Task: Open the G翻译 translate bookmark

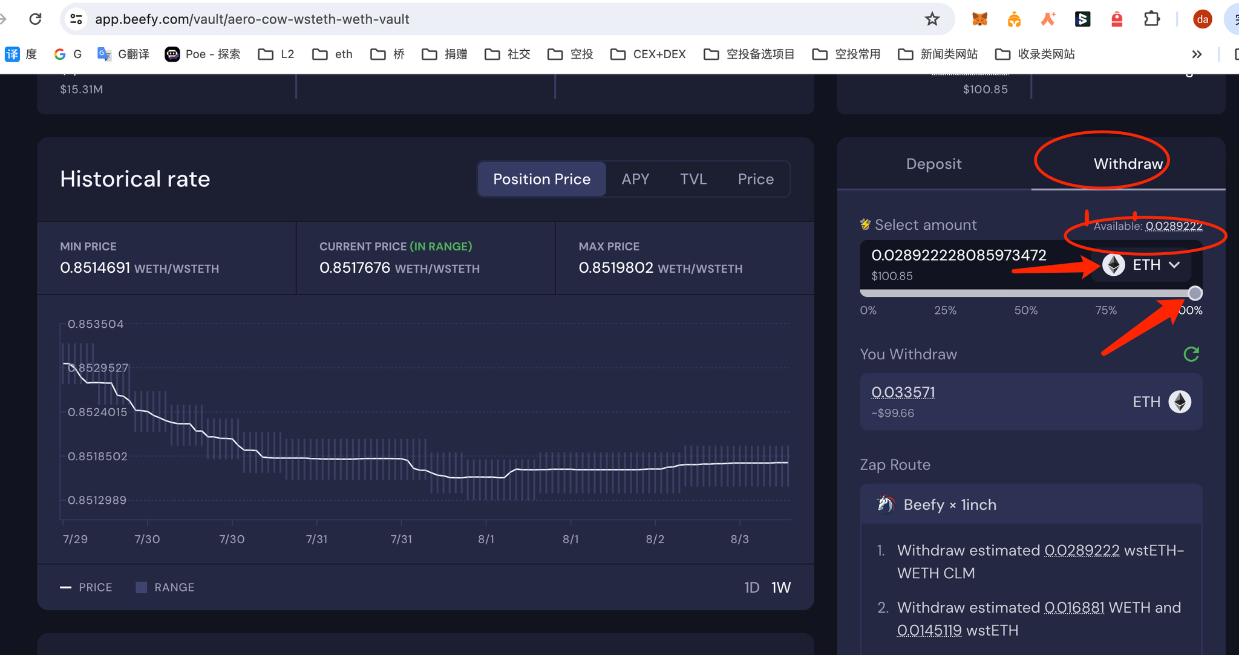Action: [123, 54]
